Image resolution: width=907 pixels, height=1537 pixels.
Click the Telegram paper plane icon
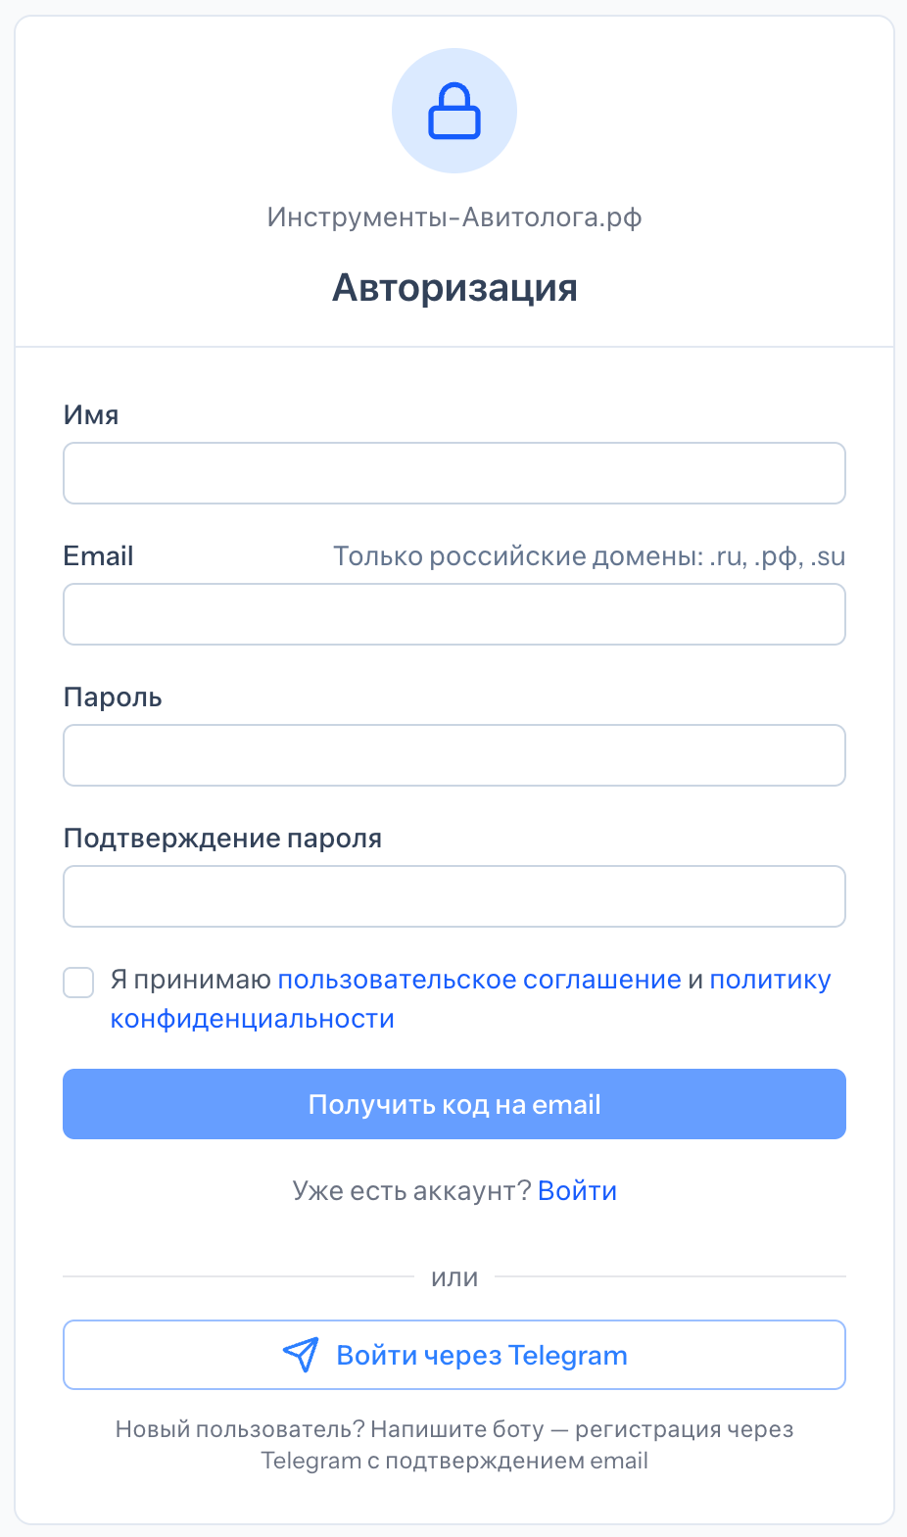(x=301, y=1355)
